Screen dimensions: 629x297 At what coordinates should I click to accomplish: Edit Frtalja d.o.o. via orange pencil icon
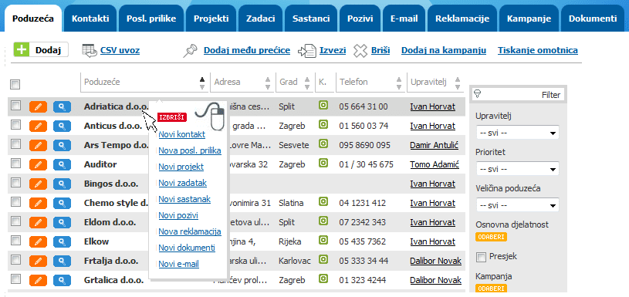pyautogui.click(x=38, y=261)
